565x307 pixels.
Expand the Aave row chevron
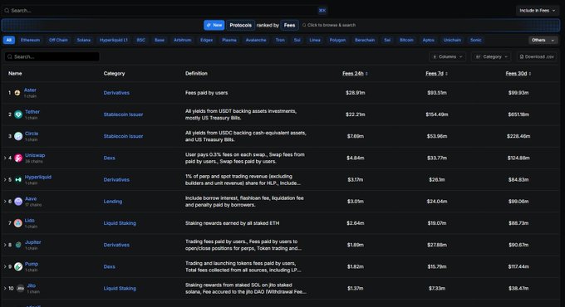5,202
